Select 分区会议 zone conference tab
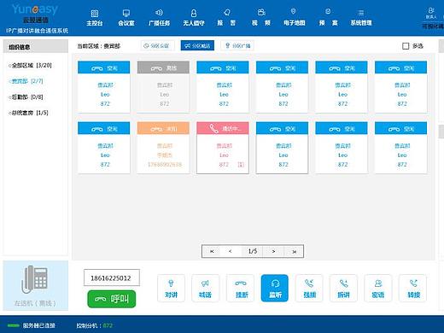 (157, 45)
